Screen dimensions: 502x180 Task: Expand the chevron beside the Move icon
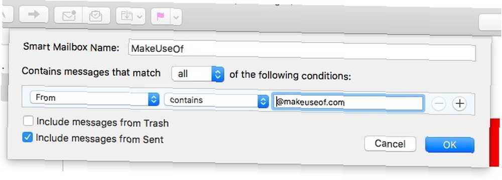pyautogui.click(x=140, y=16)
